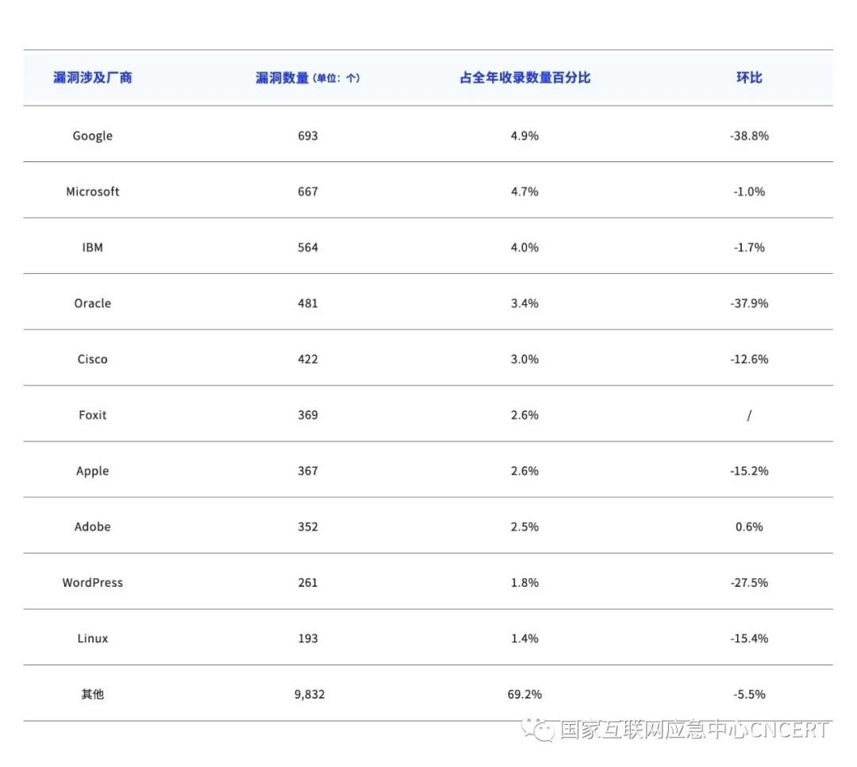
Task: Select the 9,832 vulnerability count
Action: [x=309, y=694]
